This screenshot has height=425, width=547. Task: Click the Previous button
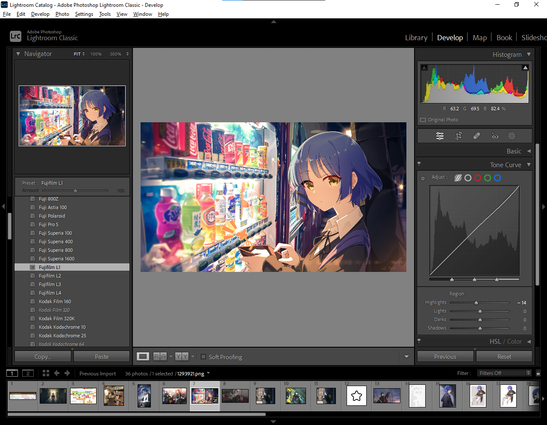click(445, 357)
